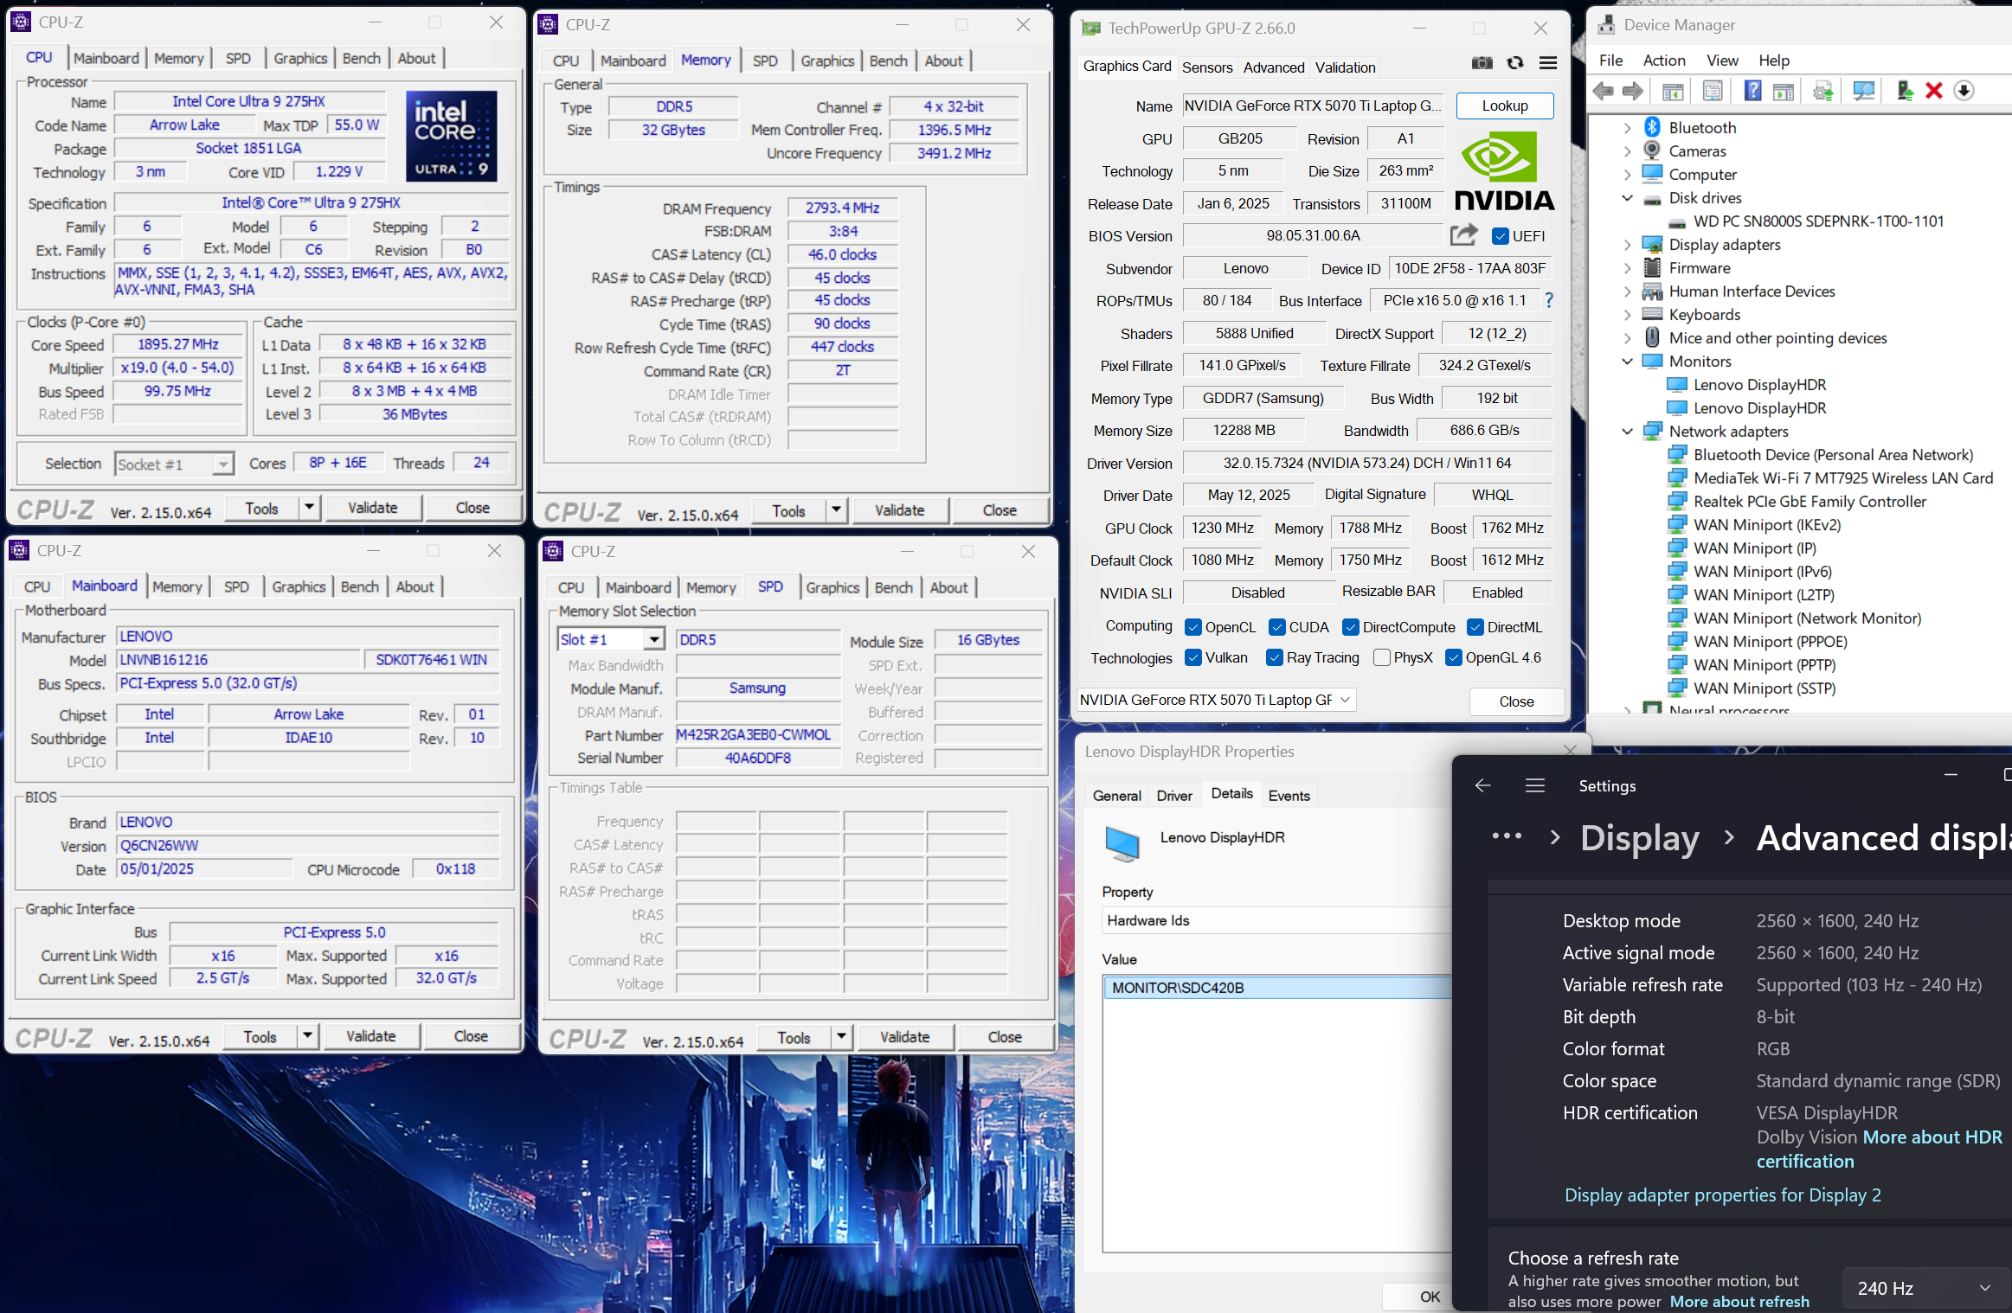The image size is (2012, 1313).
Task: Select the MONITOR\SDC420B value row
Action: coord(1276,988)
